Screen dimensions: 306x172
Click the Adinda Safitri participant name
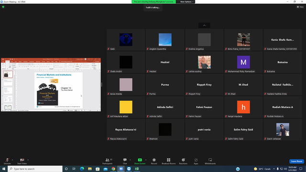165,107
